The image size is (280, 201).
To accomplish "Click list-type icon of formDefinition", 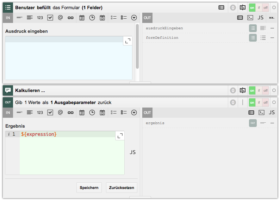I will pos(263,38).
